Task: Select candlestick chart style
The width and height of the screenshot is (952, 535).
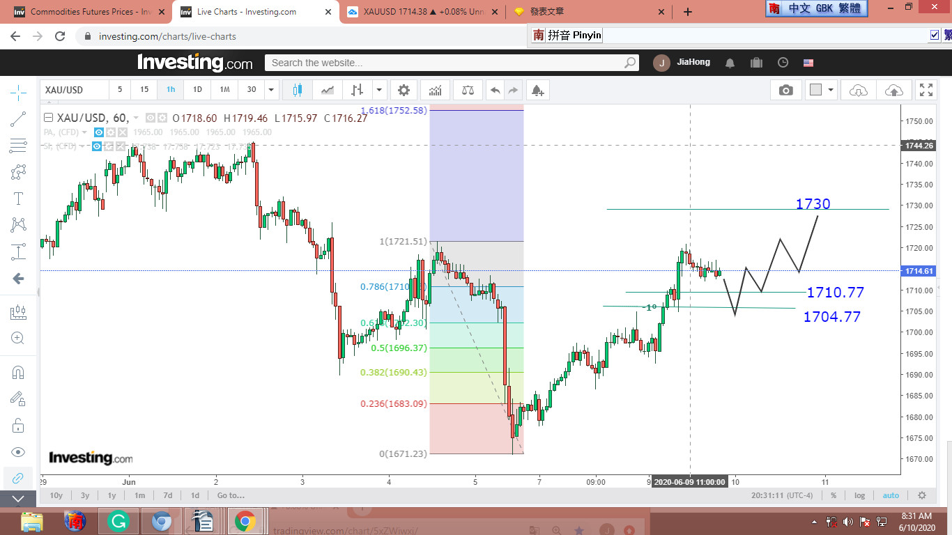Action: 298,90
